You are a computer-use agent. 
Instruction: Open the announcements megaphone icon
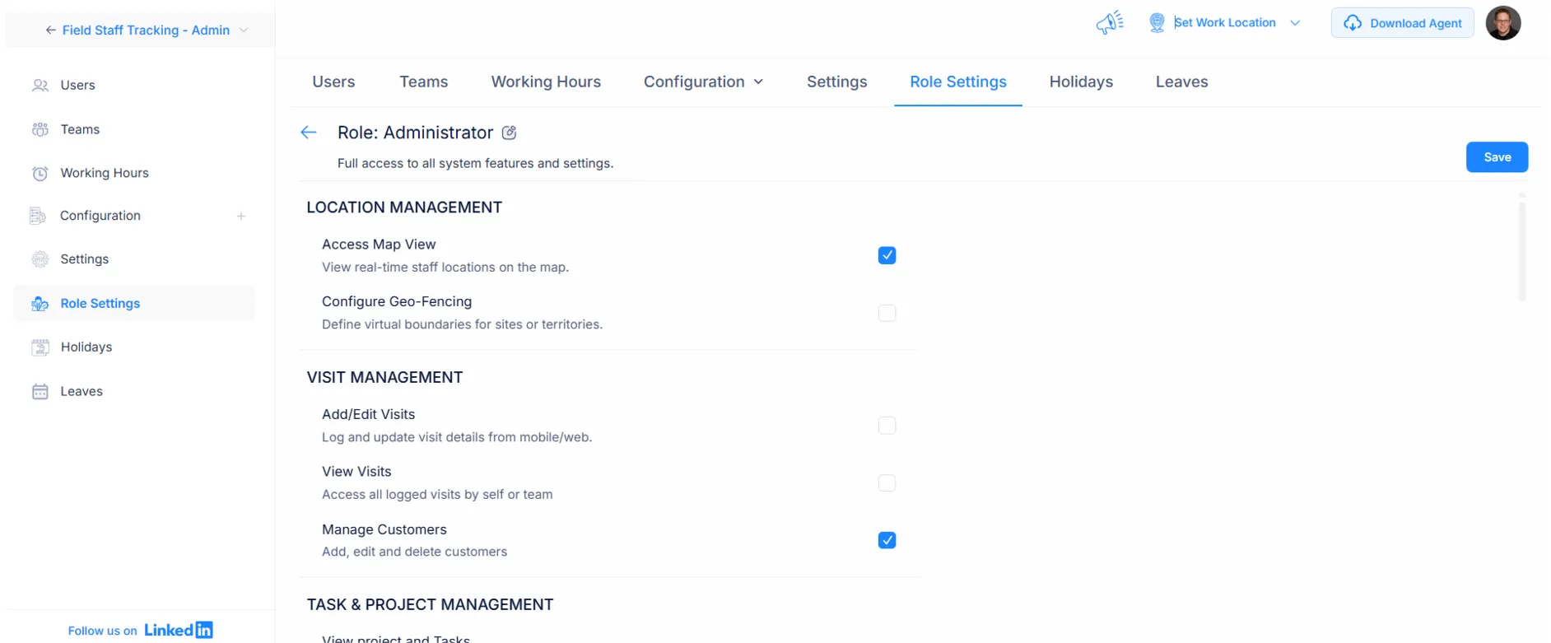[1110, 22]
